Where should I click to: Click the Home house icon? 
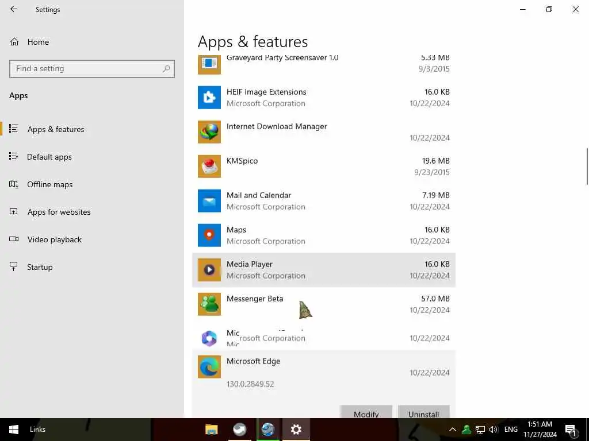(14, 41)
